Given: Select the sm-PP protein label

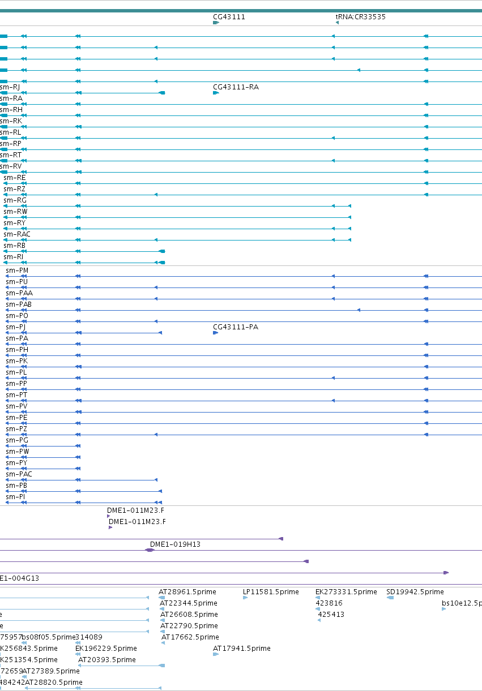Looking at the screenshot, I should [16, 384].
